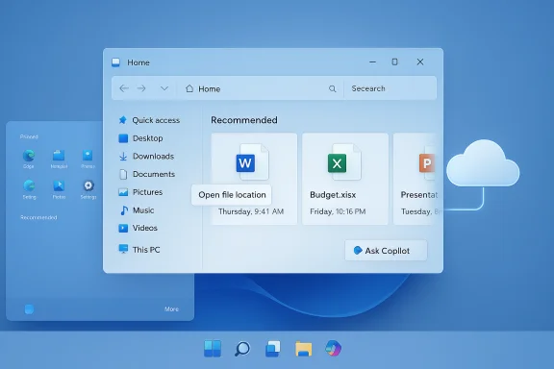Click the user avatar square in the Start menu
This screenshot has height=369, width=554.
pos(29,309)
